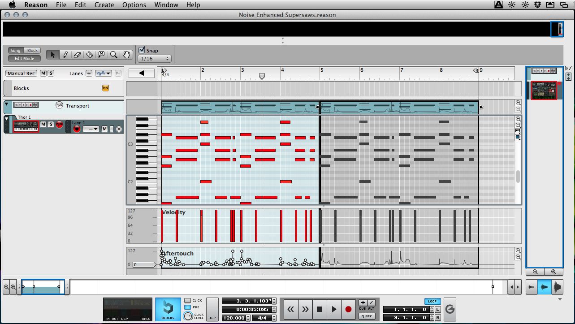Open the Window menu
Viewport: 575px width, 324px height.
[166, 5]
